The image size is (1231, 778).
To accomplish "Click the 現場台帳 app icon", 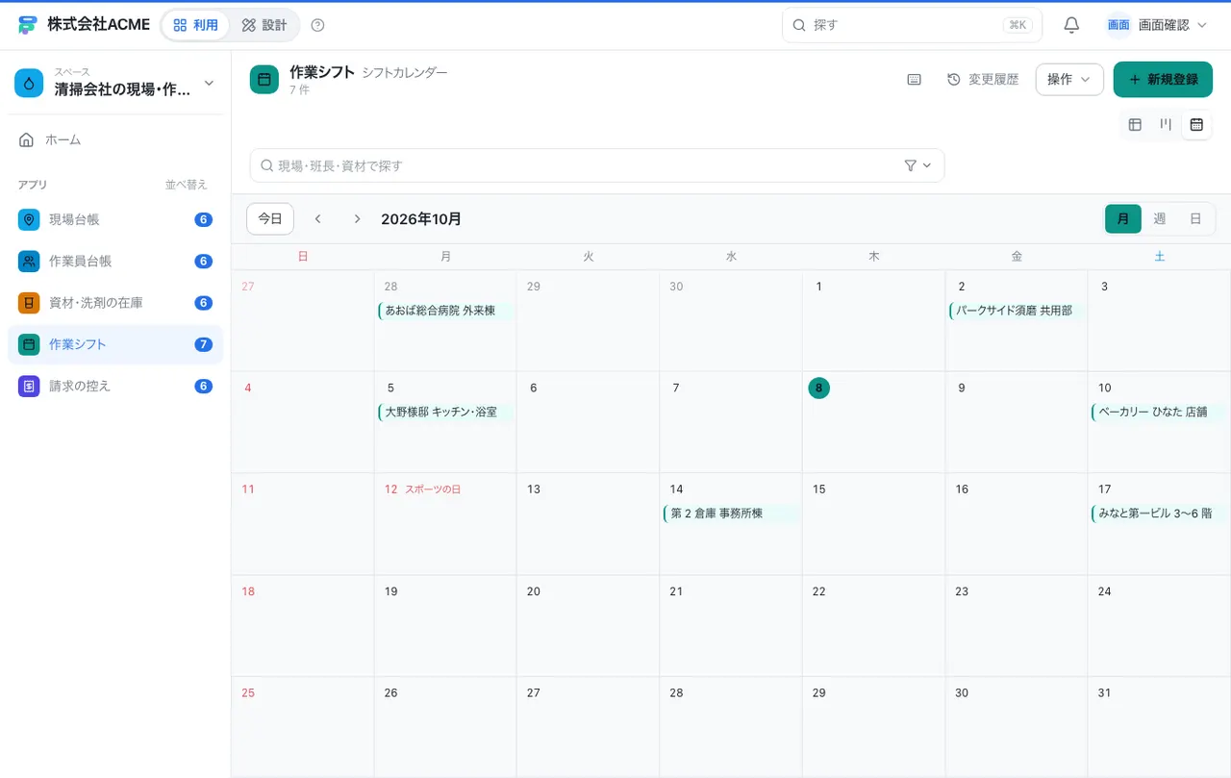I will 29,219.
